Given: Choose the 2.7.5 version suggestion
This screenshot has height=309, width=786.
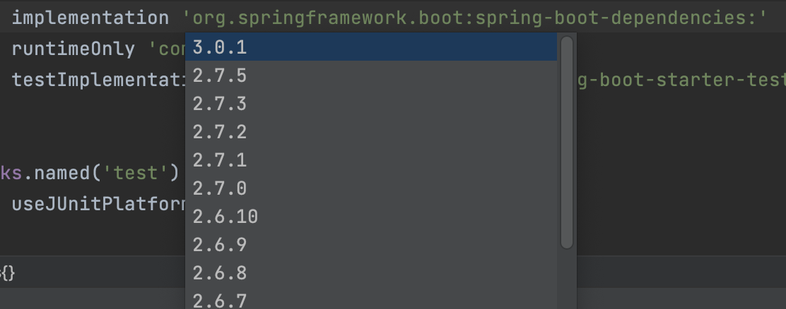Looking at the screenshot, I should coord(220,75).
